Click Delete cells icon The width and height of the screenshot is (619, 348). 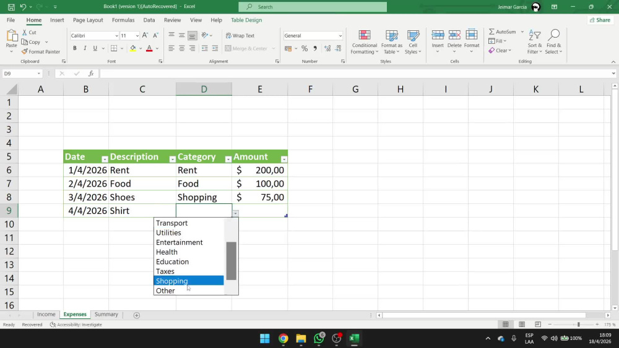pyautogui.click(x=454, y=35)
